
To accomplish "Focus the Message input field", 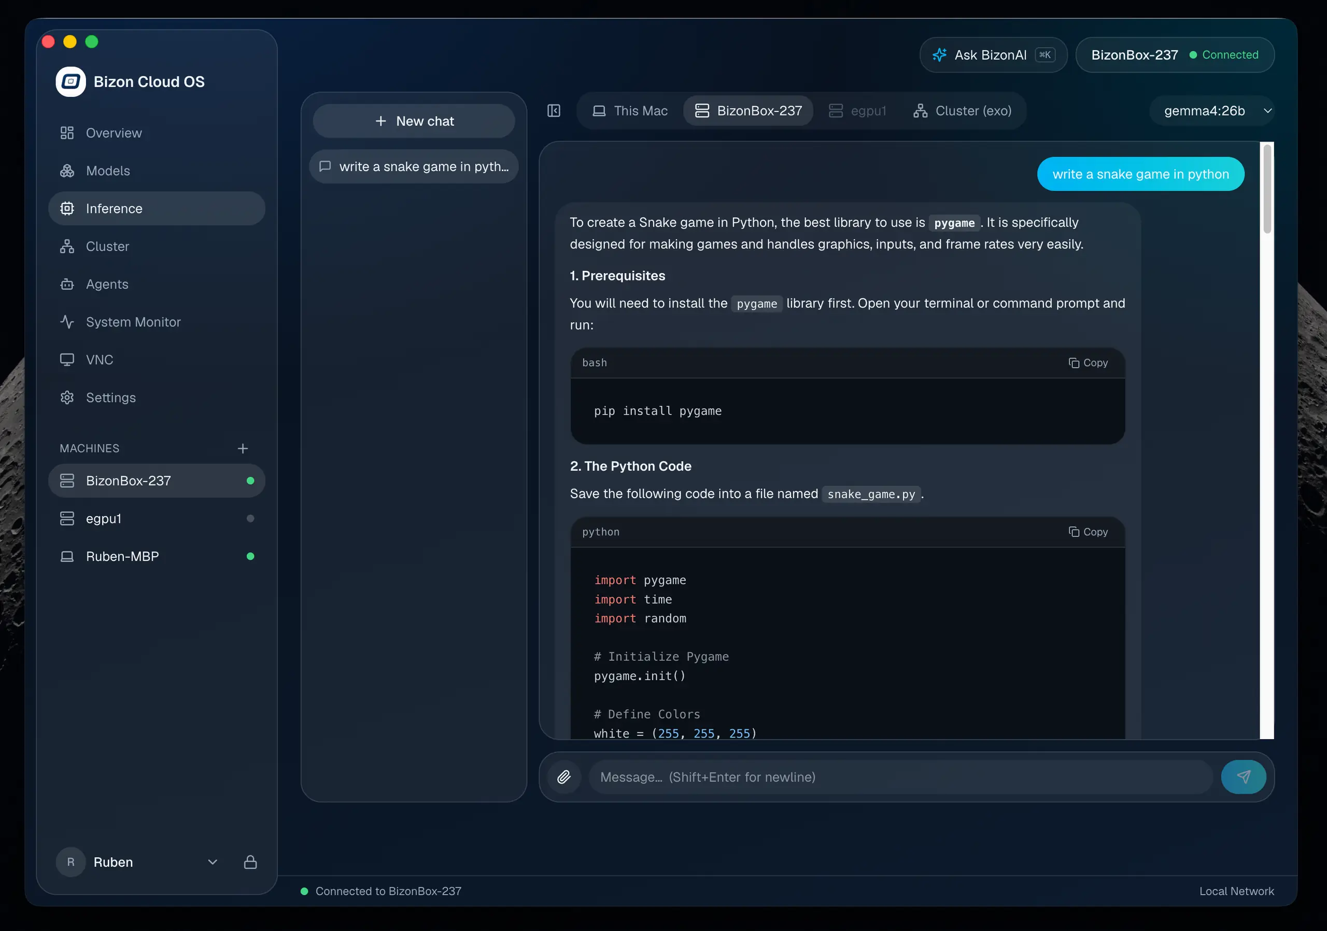I will click(x=900, y=777).
